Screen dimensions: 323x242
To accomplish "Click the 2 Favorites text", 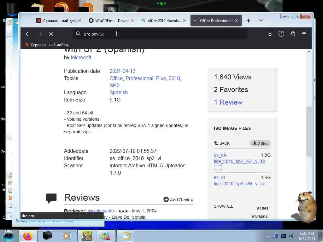I will pyautogui.click(x=231, y=90).
